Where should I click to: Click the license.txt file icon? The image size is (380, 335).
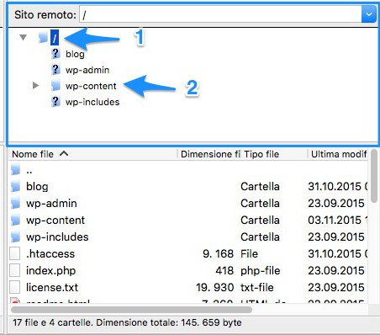[x=15, y=288]
